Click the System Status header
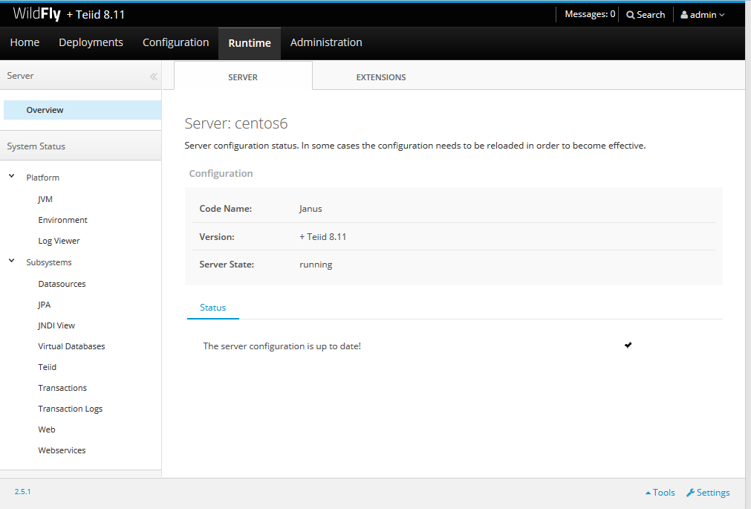Viewport: 751px width, 509px height. (36, 146)
